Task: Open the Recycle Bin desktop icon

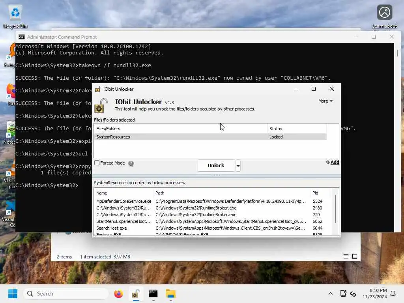Action: (x=15, y=17)
